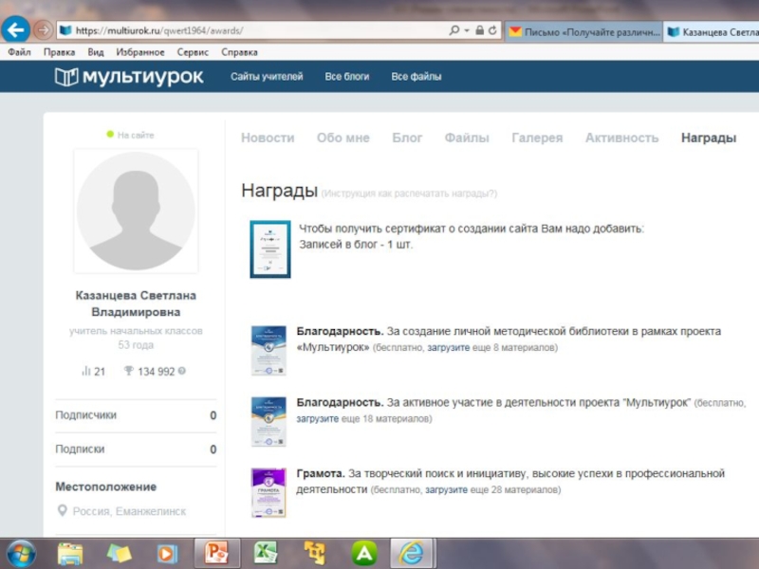Open Excel from the taskbar
This screenshot has height=569, width=759.
click(x=266, y=553)
